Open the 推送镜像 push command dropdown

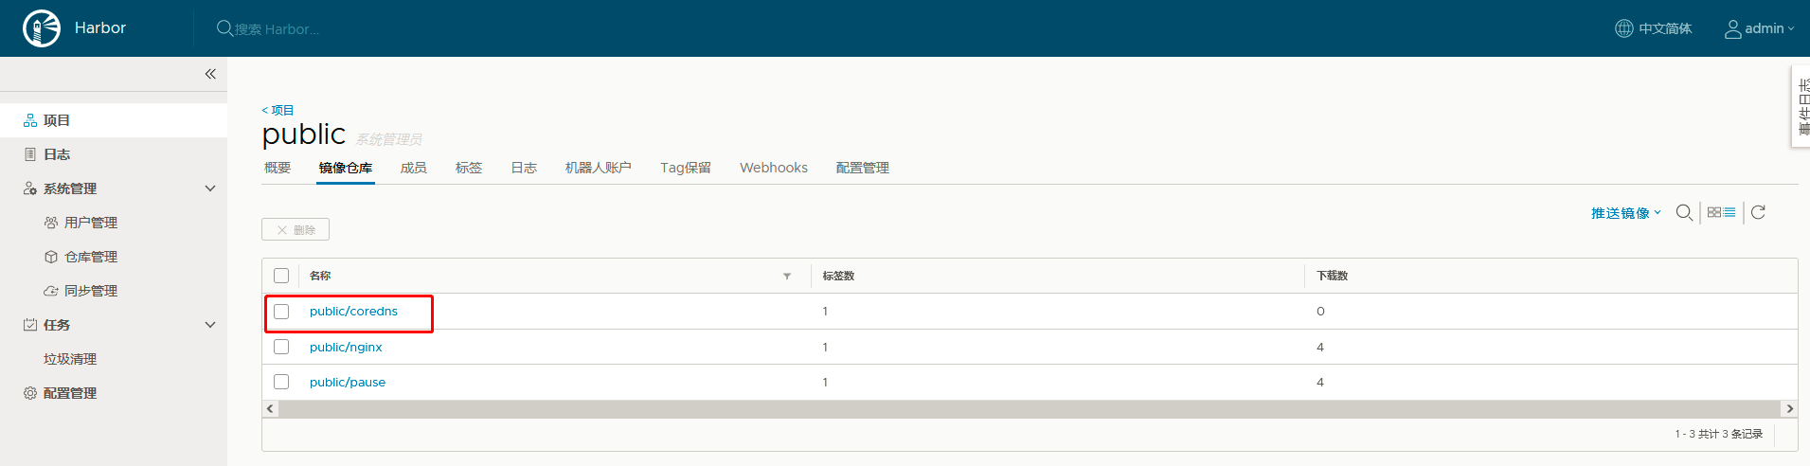(x=1626, y=213)
